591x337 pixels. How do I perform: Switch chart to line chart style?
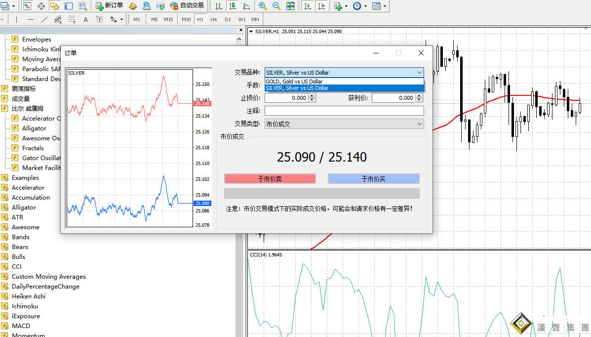click(x=246, y=6)
